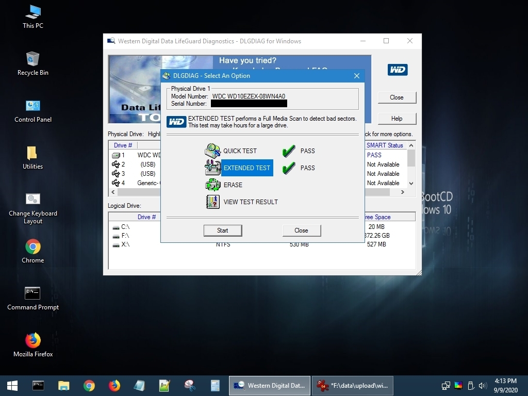Click the SMART PASS value for drive 1
Image resolution: width=528 pixels, height=396 pixels.
pyautogui.click(x=374, y=155)
